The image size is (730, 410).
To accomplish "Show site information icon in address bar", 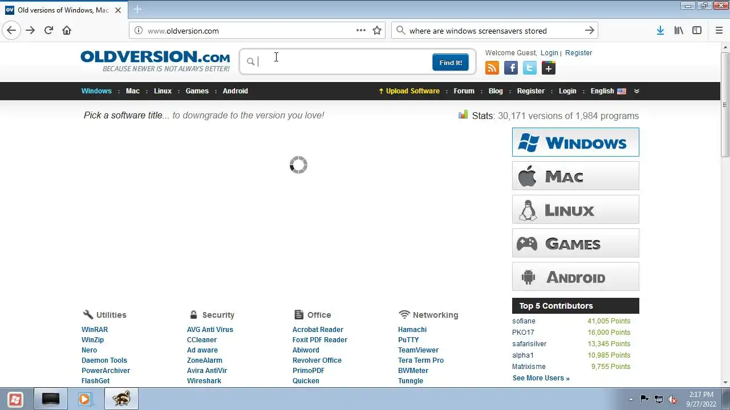I will tap(138, 31).
